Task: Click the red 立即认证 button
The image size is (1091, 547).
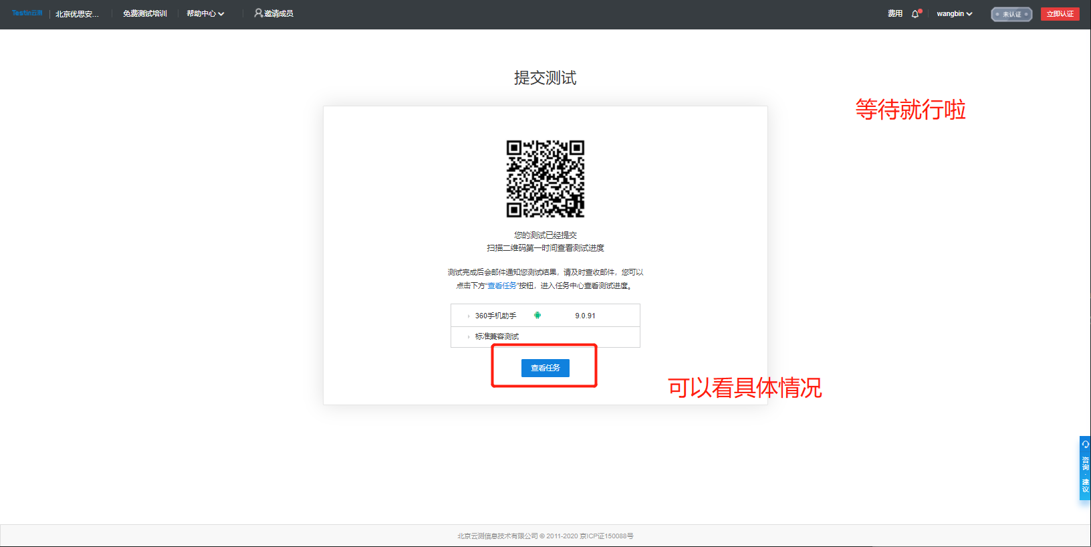Action: (1060, 14)
